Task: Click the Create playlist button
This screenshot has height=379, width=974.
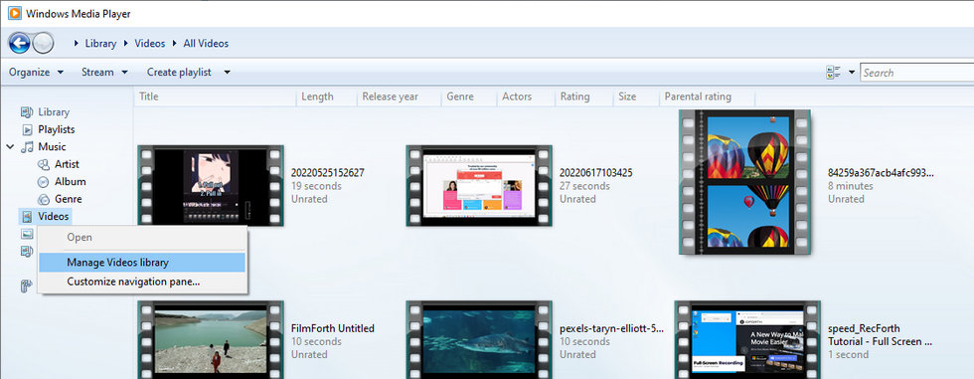Action: (x=179, y=72)
